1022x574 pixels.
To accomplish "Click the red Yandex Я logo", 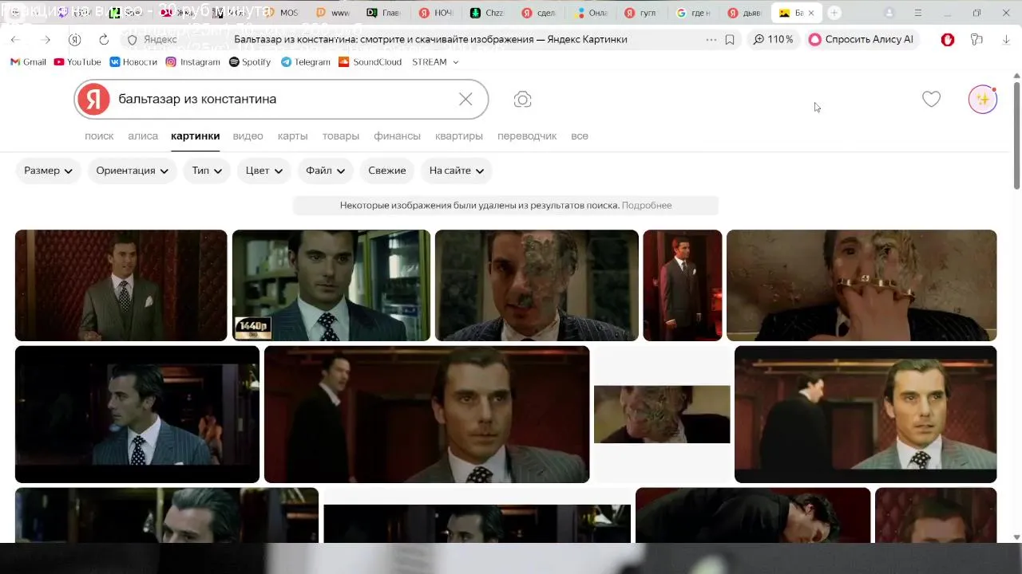I will coord(94,99).
